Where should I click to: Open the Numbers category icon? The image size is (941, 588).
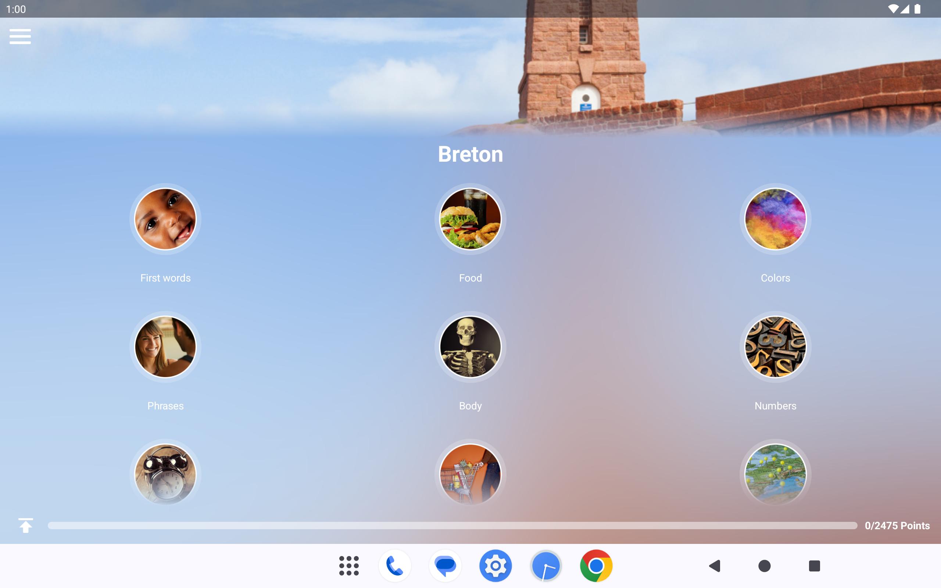(775, 347)
